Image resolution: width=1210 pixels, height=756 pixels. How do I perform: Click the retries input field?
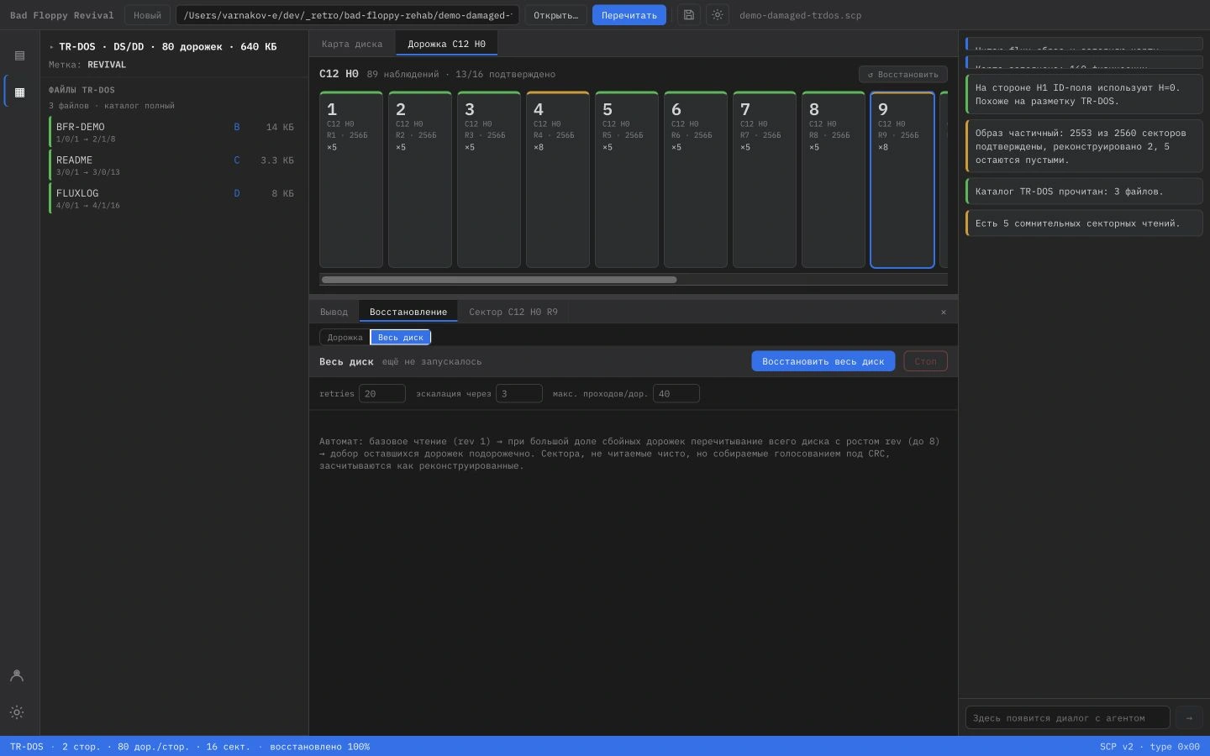point(382,393)
